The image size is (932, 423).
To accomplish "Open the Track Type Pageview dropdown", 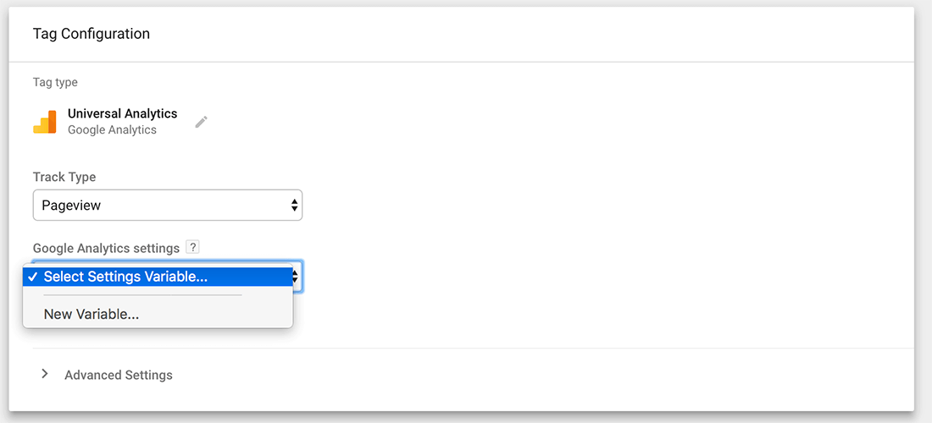I will 167,205.
